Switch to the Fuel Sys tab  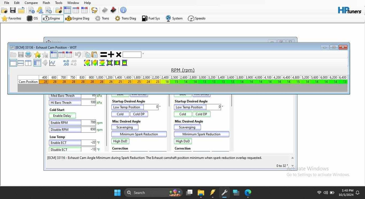(x=151, y=18)
